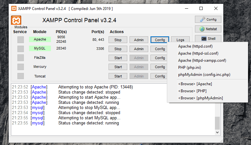Screen dimensions: 251x145
Task: Open MySQL Admin page
Action: click(x=139, y=49)
